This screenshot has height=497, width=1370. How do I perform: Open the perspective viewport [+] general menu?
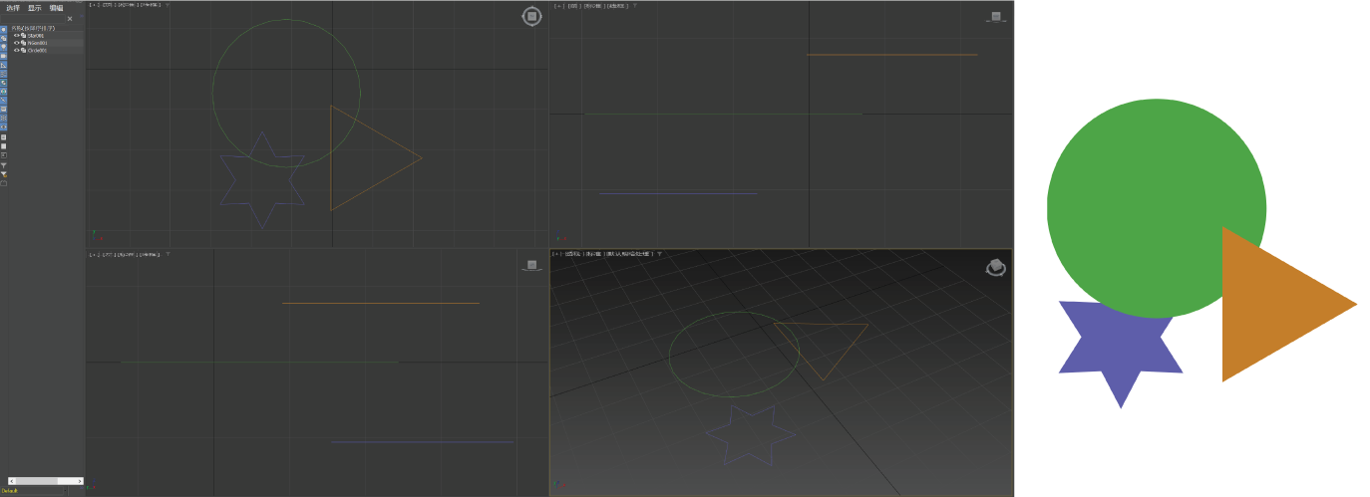(x=556, y=254)
